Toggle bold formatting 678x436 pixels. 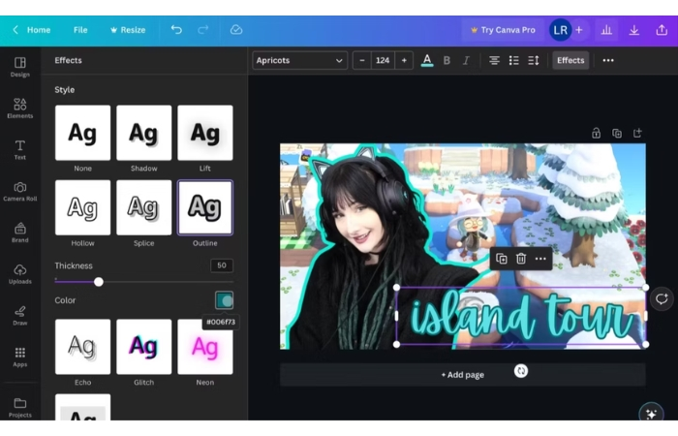[447, 60]
